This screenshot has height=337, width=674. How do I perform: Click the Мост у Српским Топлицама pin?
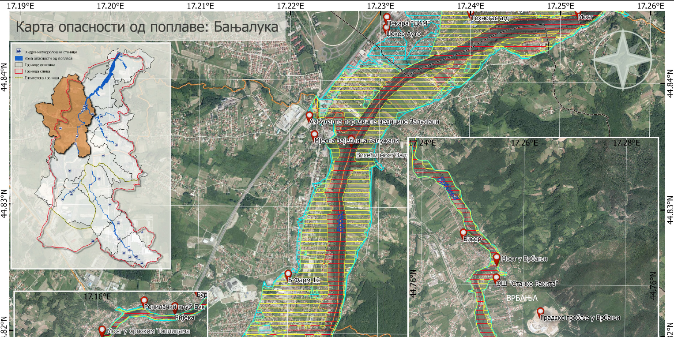102,330
